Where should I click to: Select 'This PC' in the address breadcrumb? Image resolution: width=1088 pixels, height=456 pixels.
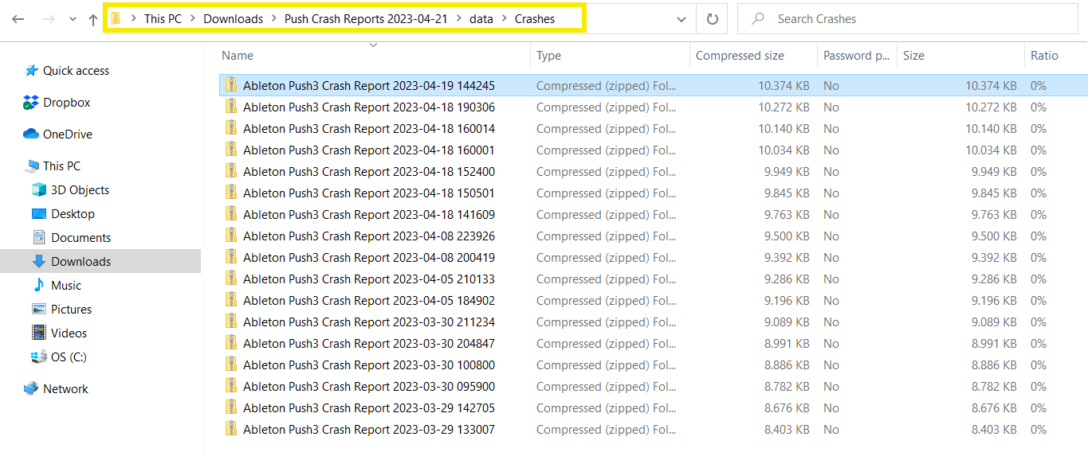coord(163,19)
